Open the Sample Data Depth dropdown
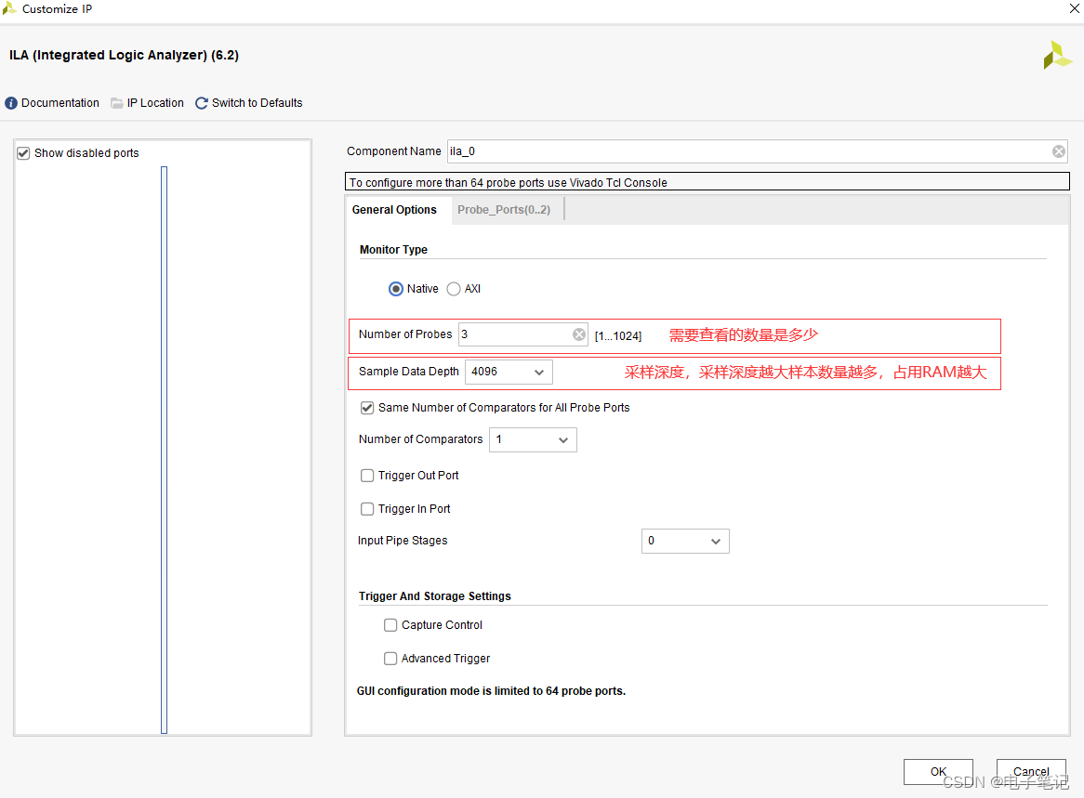Viewport: 1084px width, 798px height. [x=509, y=372]
